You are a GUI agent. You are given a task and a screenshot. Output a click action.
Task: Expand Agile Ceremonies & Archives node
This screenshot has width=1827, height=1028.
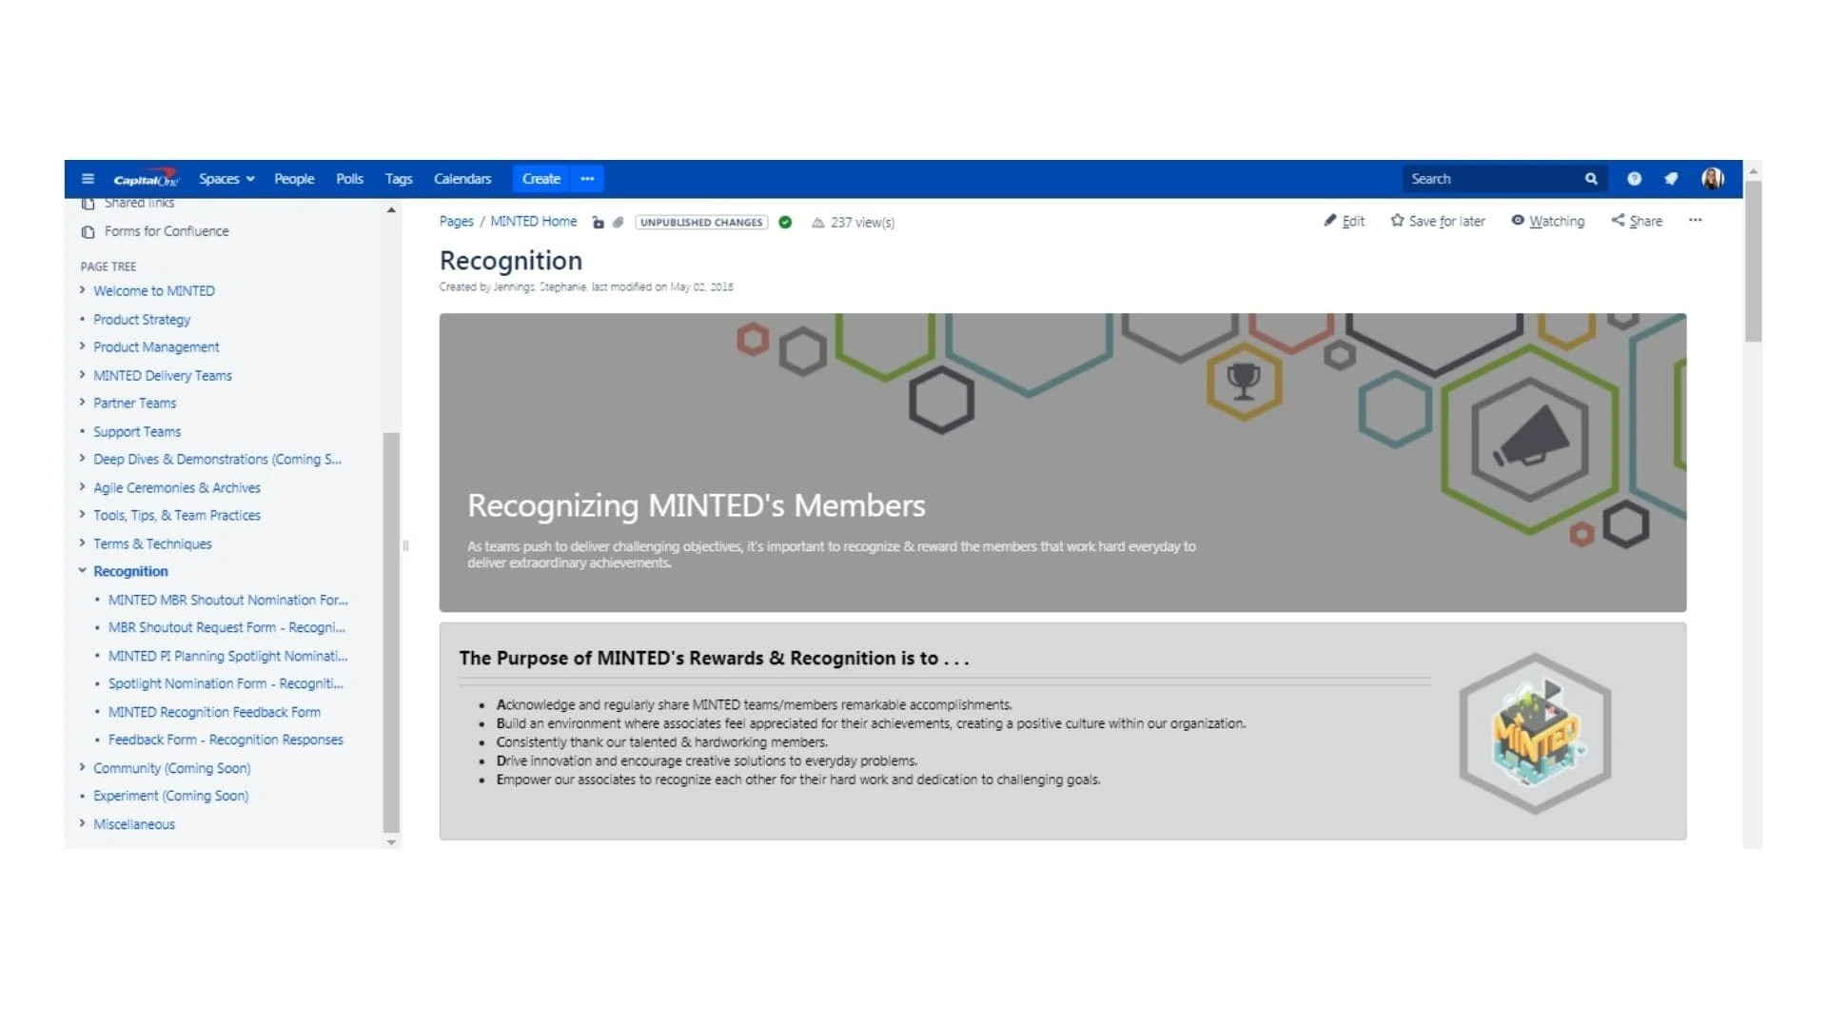coord(82,487)
